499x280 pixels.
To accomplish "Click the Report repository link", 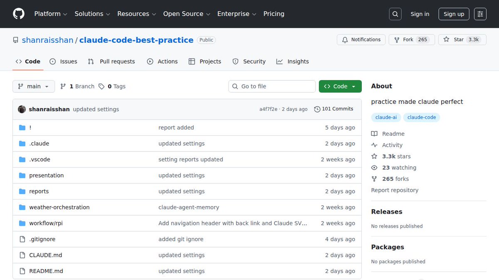I will tap(395, 190).
